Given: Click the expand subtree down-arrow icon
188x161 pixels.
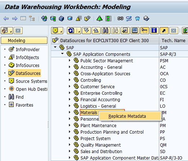Looking at the screenshot, I should [x=86, y=31].
